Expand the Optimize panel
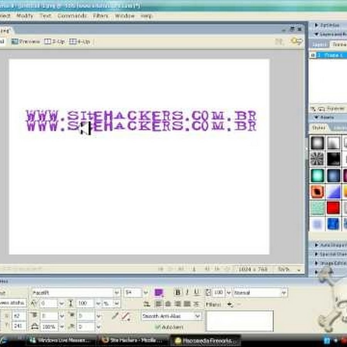347x347 pixels. click(316, 25)
